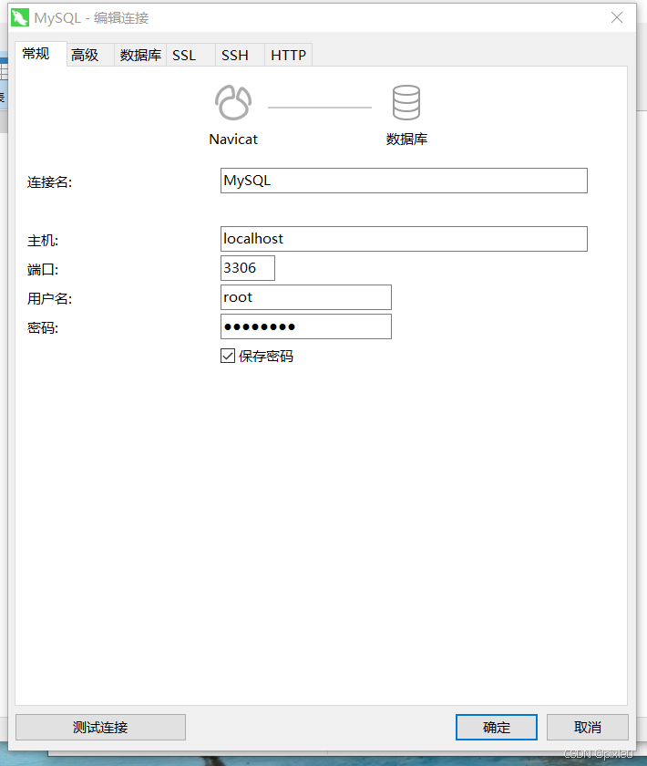Confirm with the 确定 button

497,728
